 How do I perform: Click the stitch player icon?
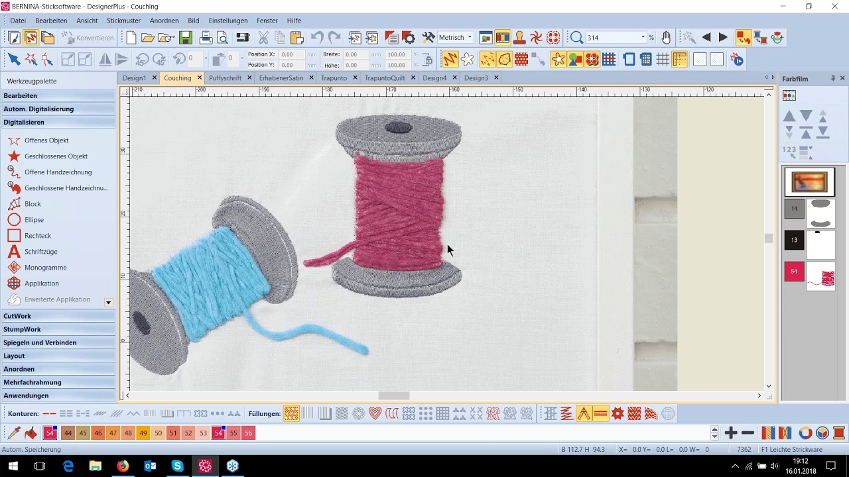pyautogui.click(x=737, y=60)
